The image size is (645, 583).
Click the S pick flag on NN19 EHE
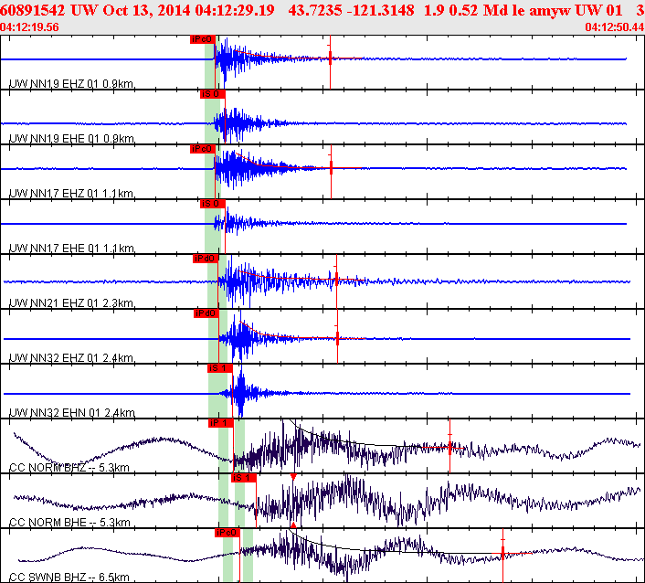coord(211,94)
